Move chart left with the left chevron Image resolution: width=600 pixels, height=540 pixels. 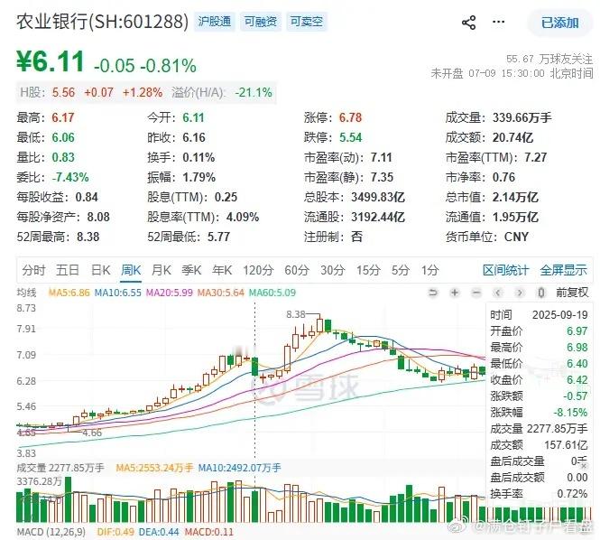[x=498, y=293]
